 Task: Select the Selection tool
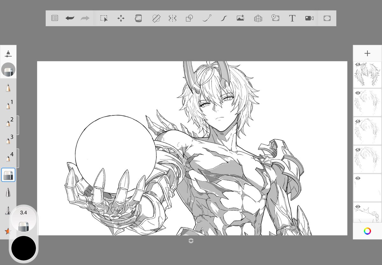(104, 18)
